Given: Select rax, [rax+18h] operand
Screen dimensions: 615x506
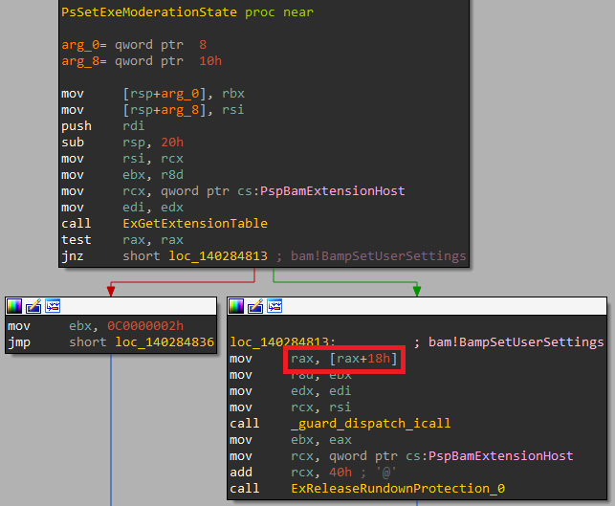Looking at the screenshot, I should point(344,359).
